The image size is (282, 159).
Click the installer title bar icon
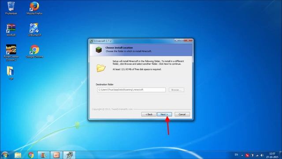click(91, 41)
